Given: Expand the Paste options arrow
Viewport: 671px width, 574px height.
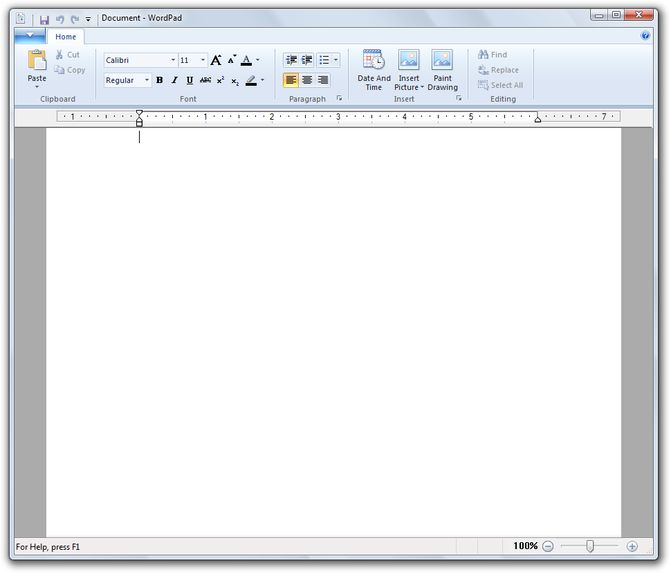Looking at the screenshot, I should coord(37,87).
